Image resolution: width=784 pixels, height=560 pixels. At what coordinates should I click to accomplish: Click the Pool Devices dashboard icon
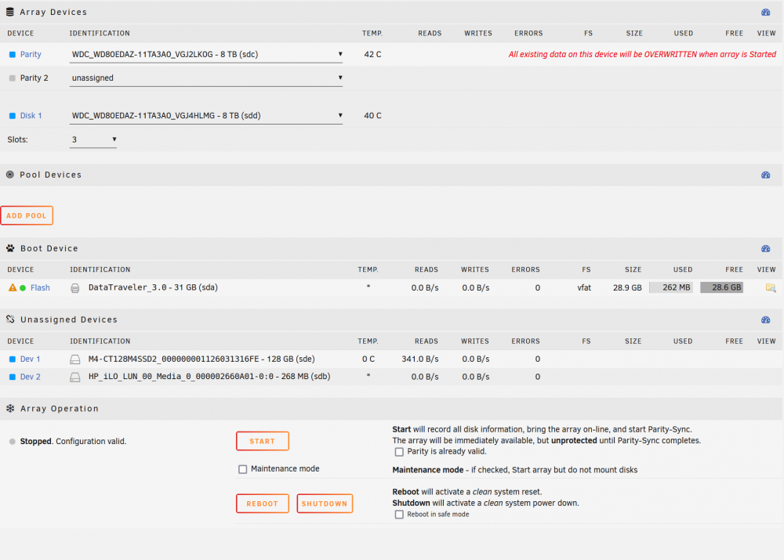click(765, 175)
